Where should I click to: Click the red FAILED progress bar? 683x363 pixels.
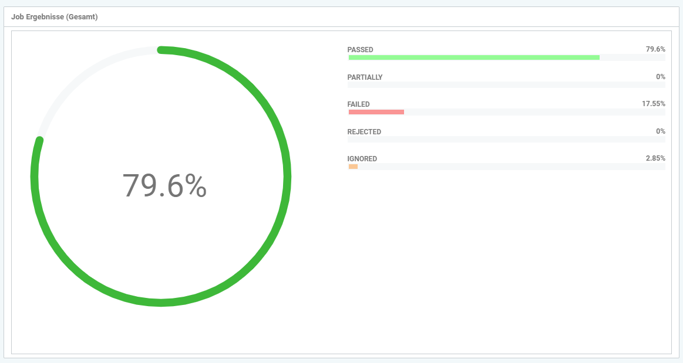376,112
